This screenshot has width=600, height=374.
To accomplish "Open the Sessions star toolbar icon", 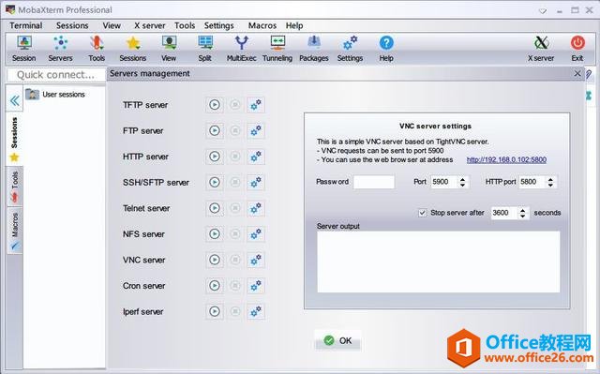I will [x=133, y=49].
